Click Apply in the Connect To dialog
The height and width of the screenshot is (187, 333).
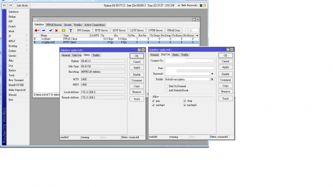225,67
